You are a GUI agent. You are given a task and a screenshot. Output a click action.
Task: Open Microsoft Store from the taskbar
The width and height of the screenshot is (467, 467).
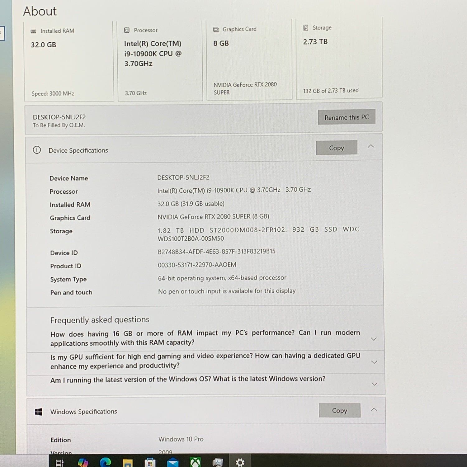click(x=150, y=463)
